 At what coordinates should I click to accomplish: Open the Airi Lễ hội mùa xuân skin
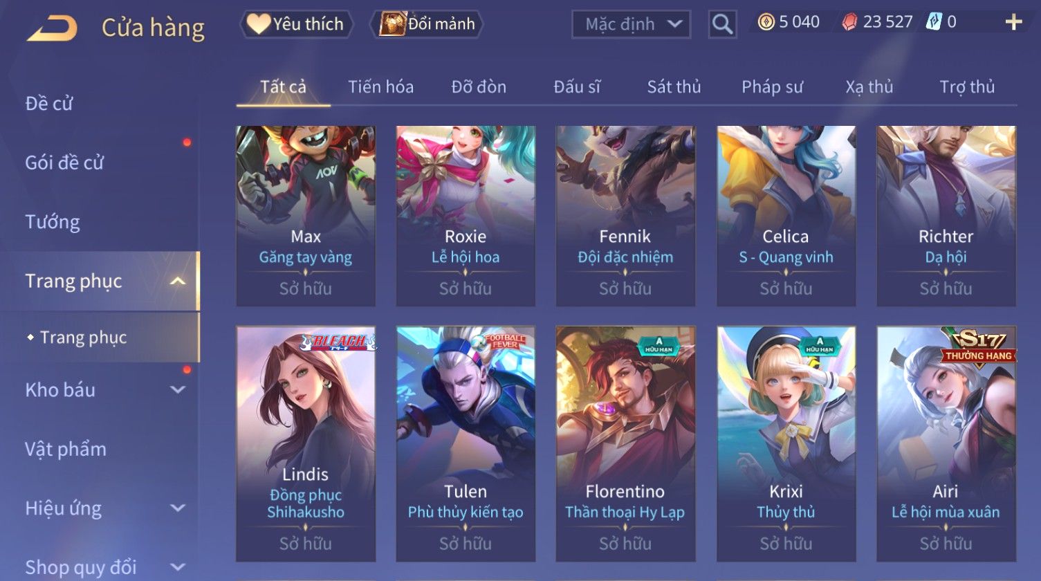(946, 444)
